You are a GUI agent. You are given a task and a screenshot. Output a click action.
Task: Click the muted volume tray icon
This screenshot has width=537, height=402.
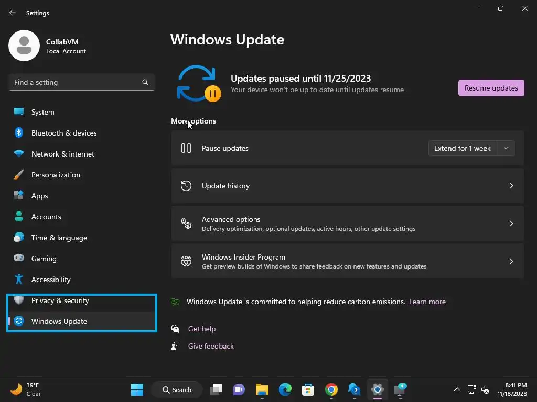pos(485,389)
